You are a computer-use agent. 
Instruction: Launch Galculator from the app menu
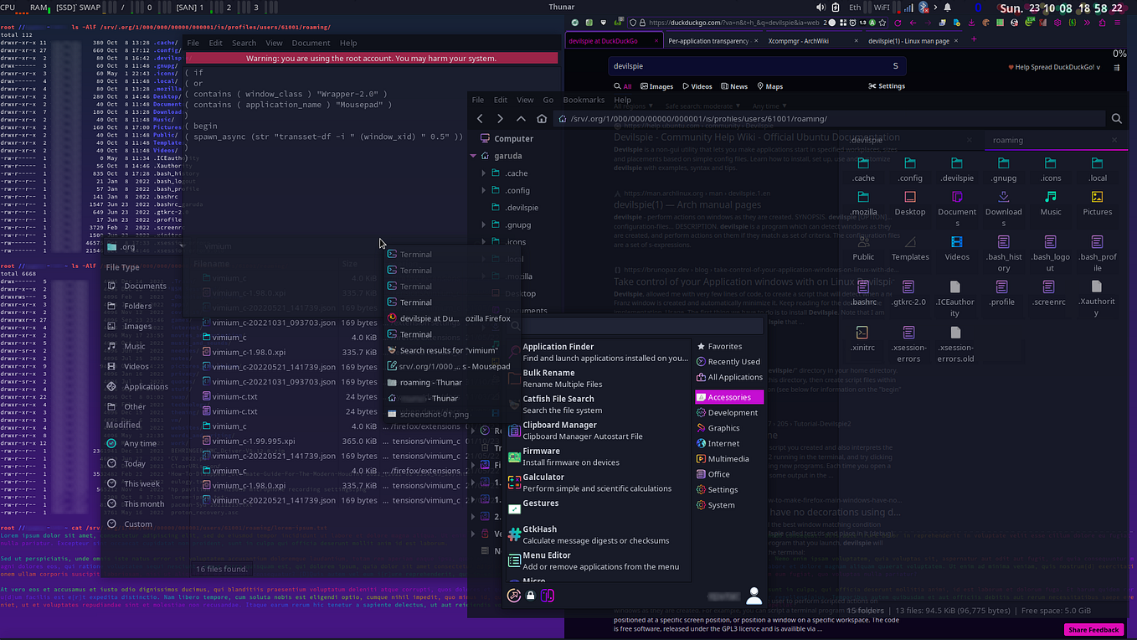(x=599, y=483)
